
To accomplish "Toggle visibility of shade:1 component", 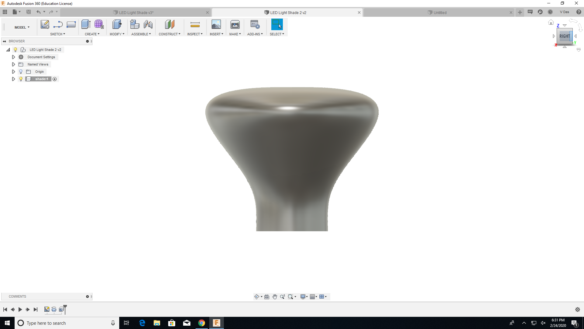I will pos(21,79).
